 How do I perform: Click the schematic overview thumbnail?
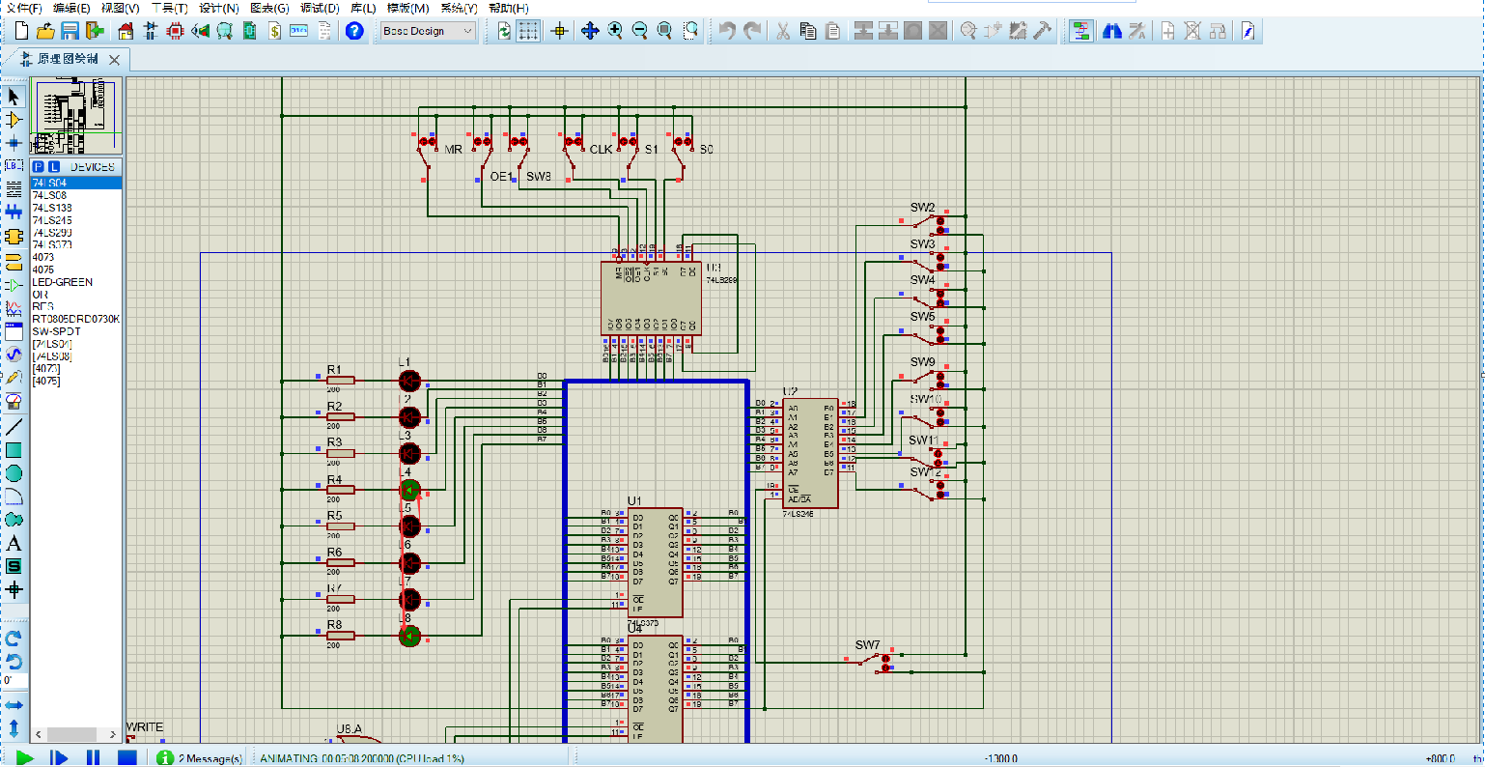coord(76,116)
